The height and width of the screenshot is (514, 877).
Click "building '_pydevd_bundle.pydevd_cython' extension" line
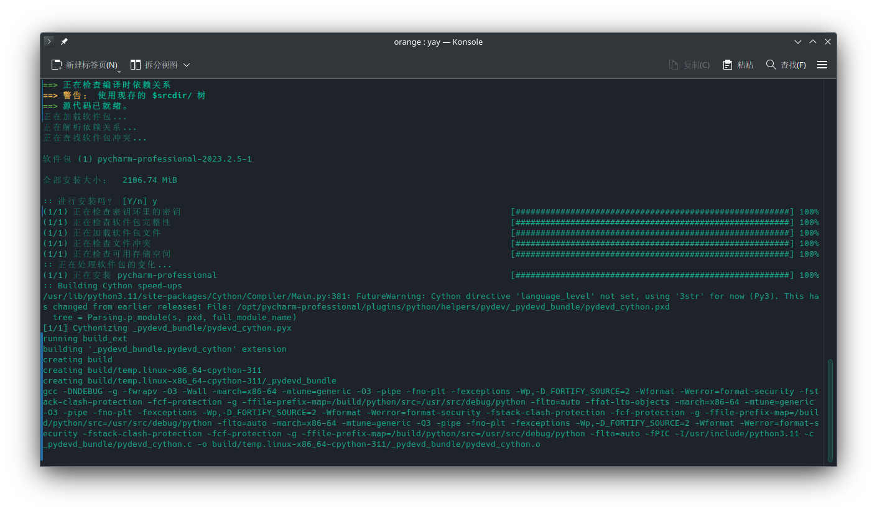pos(165,349)
